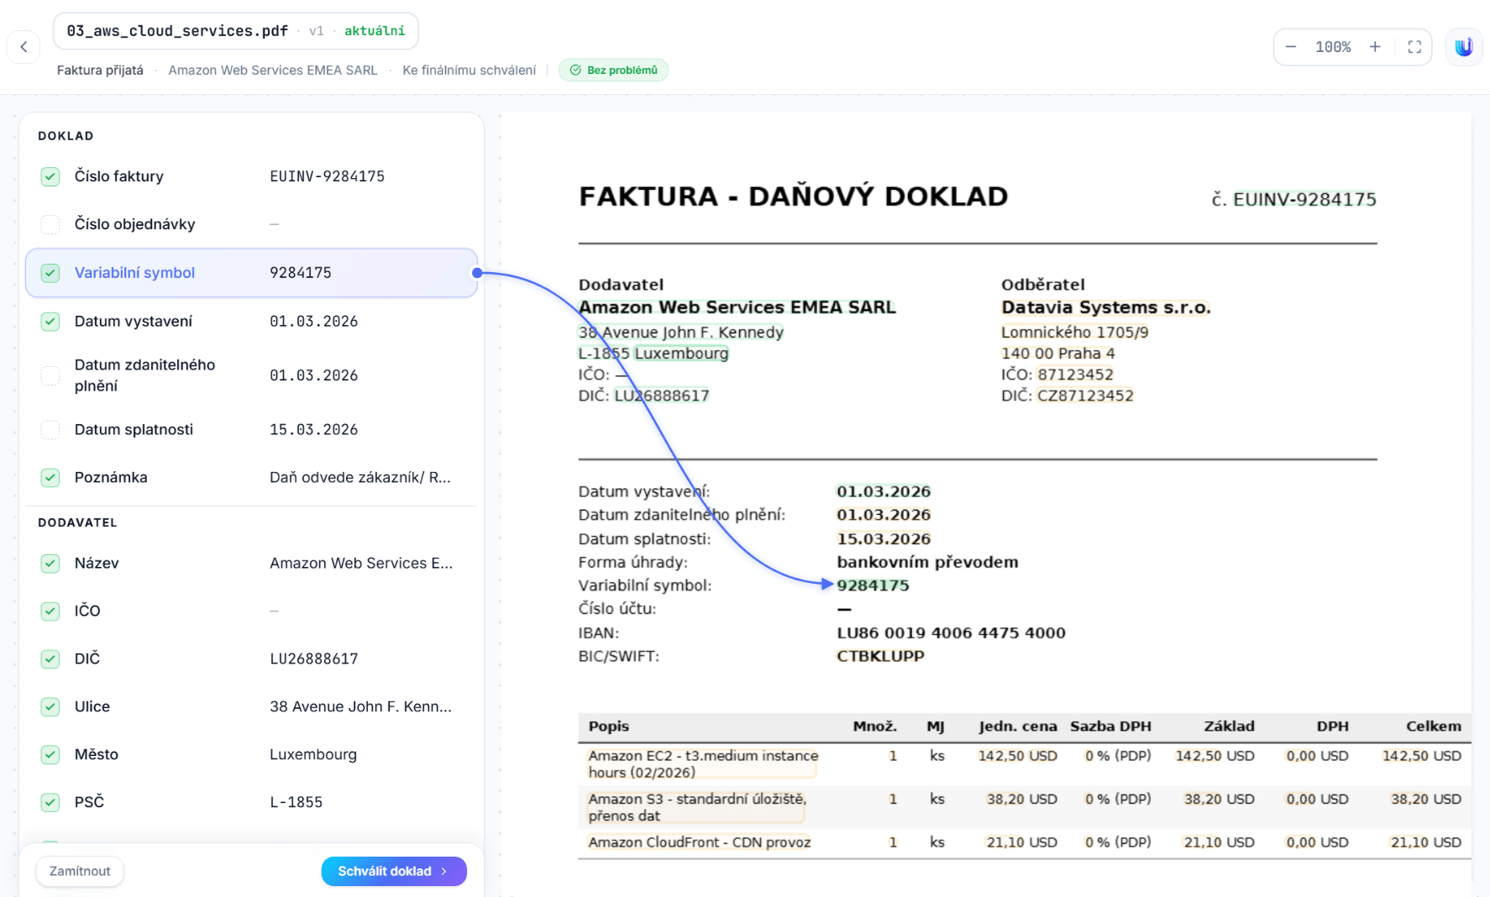The image size is (1490, 897).
Task: Zoom out with the minus icon
Action: click(1291, 47)
